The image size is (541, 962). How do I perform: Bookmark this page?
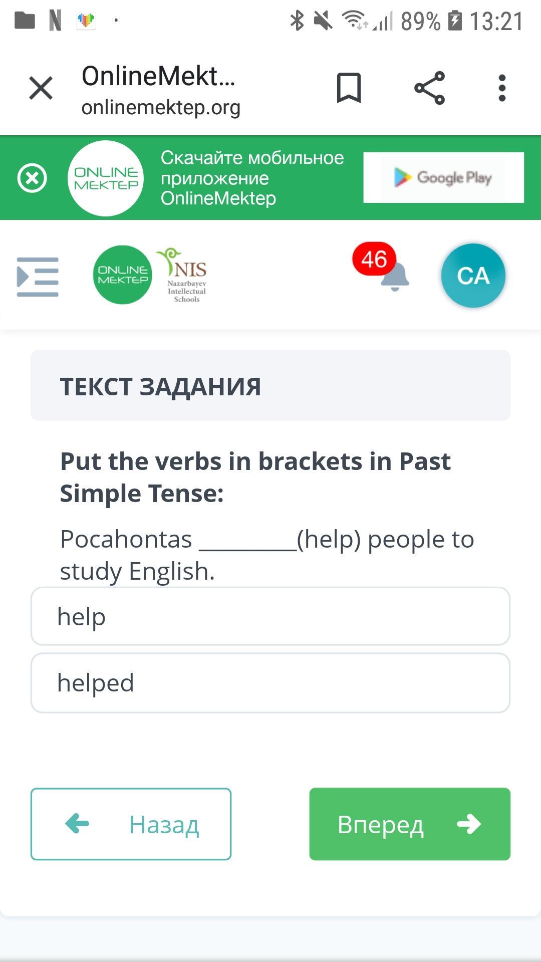click(x=349, y=88)
